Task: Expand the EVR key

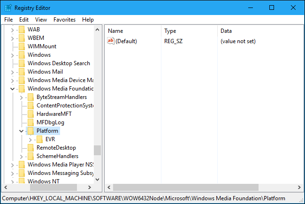Action: 30,140
